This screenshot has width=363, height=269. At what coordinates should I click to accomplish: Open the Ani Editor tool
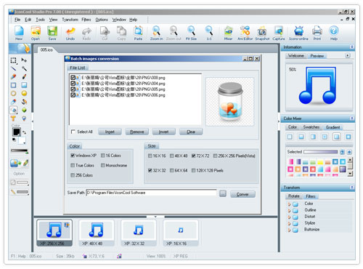(245, 31)
